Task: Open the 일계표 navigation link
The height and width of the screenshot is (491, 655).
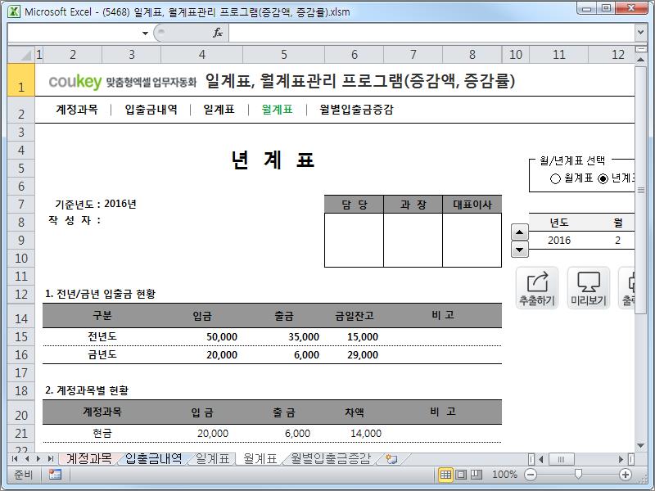Action: pyautogui.click(x=219, y=110)
